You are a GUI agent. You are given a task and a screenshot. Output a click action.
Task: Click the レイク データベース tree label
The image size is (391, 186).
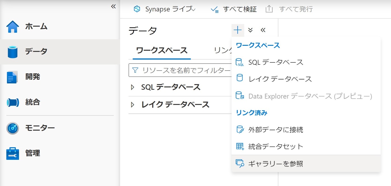pyautogui.click(x=175, y=105)
